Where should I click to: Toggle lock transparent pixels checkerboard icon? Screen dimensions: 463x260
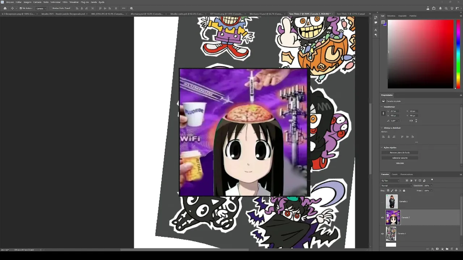pyautogui.click(x=388, y=190)
